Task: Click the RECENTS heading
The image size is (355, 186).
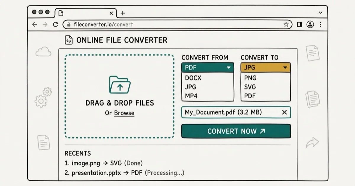Action: coord(78,154)
